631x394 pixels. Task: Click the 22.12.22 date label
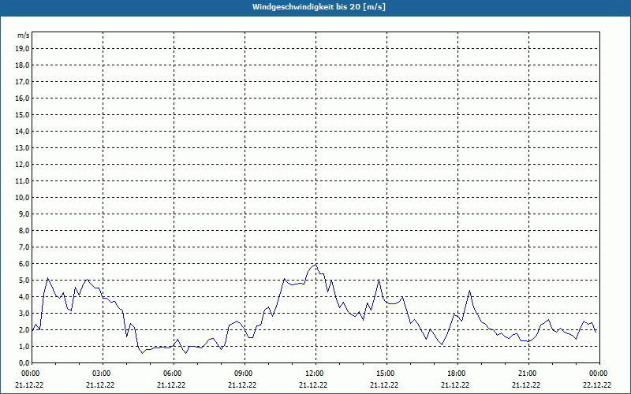click(x=597, y=385)
